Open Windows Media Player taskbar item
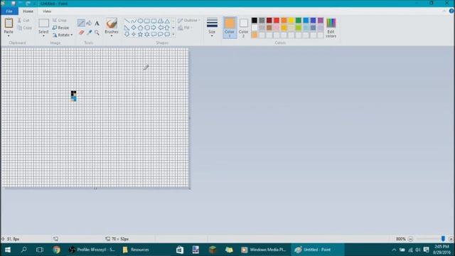 (x=264, y=250)
